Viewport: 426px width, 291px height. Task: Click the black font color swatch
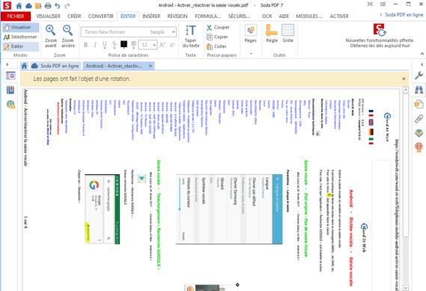click(x=124, y=44)
